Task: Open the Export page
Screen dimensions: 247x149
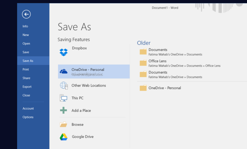Action: [x=27, y=87]
